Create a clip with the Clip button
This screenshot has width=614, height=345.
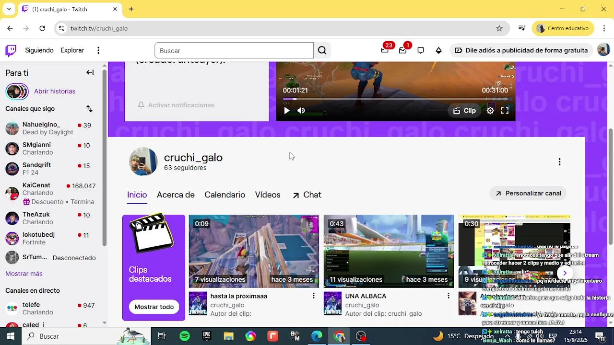[464, 111]
